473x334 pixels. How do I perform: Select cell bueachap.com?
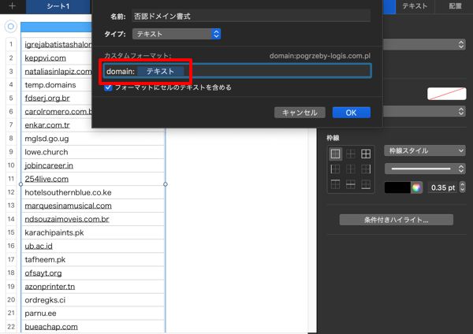(x=93, y=327)
